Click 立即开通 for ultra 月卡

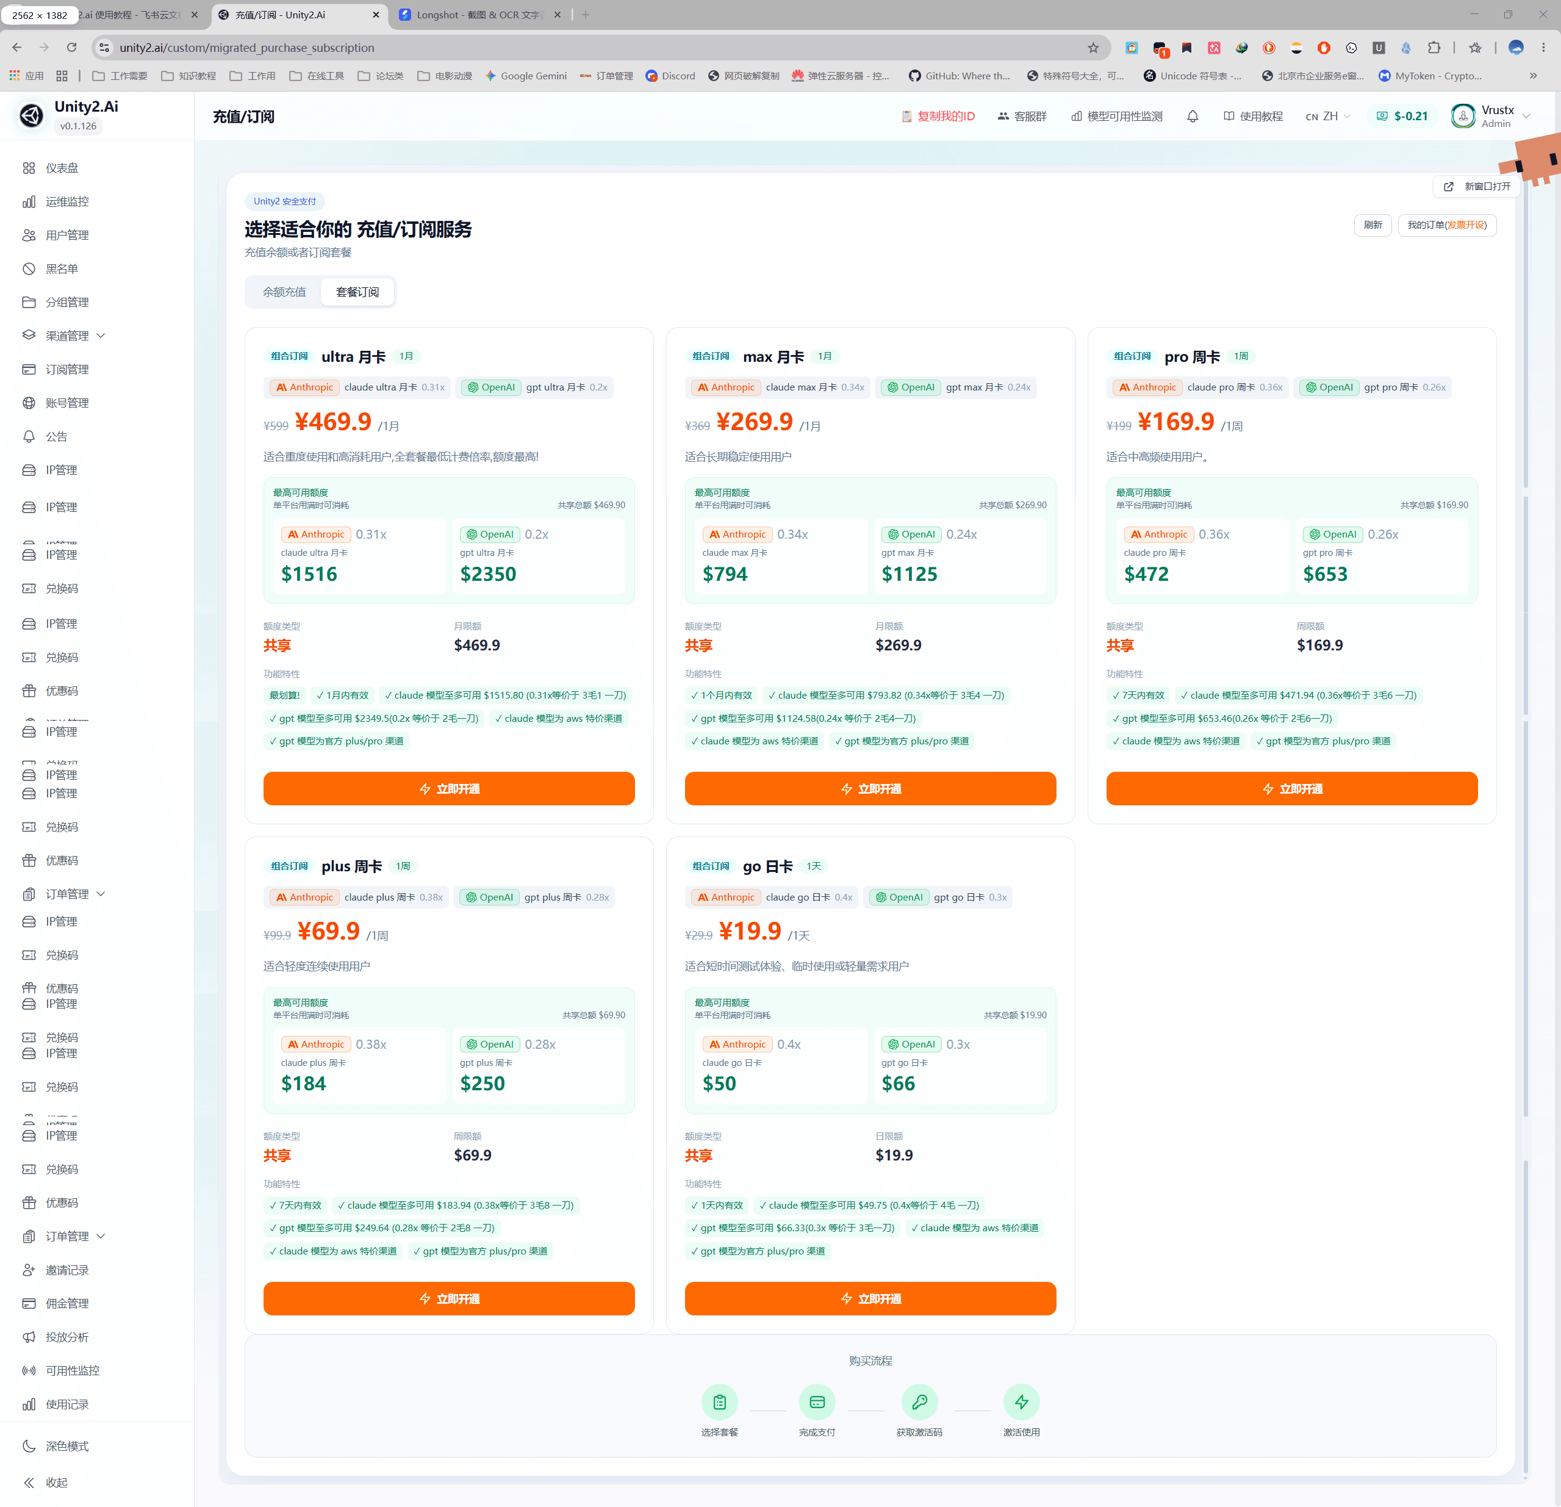(448, 788)
